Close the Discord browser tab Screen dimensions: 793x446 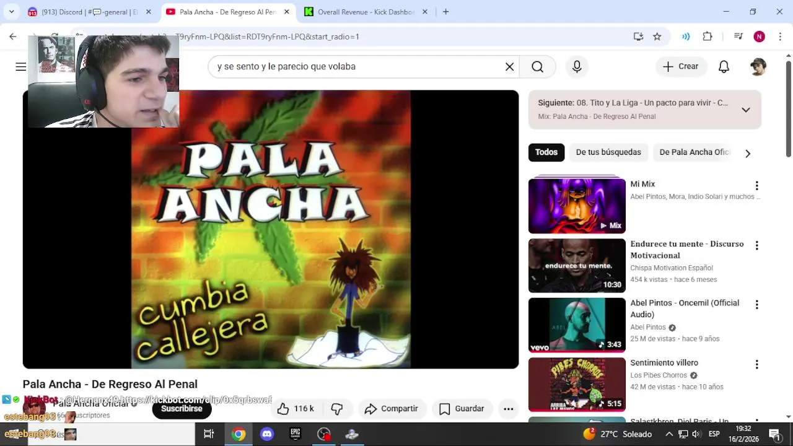pyautogui.click(x=148, y=12)
